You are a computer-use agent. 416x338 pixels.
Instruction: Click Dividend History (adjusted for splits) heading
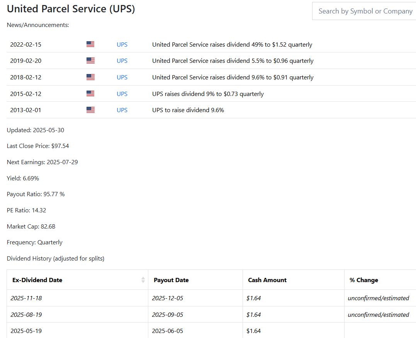[x=56, y=258]
